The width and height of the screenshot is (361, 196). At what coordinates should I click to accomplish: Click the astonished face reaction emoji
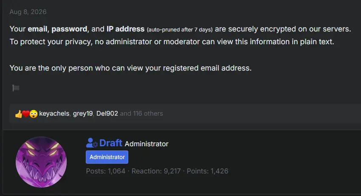(x=34, y=114)
